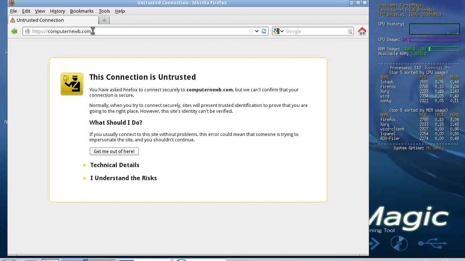
Task: Open the History menu
Action: point(57,11)
